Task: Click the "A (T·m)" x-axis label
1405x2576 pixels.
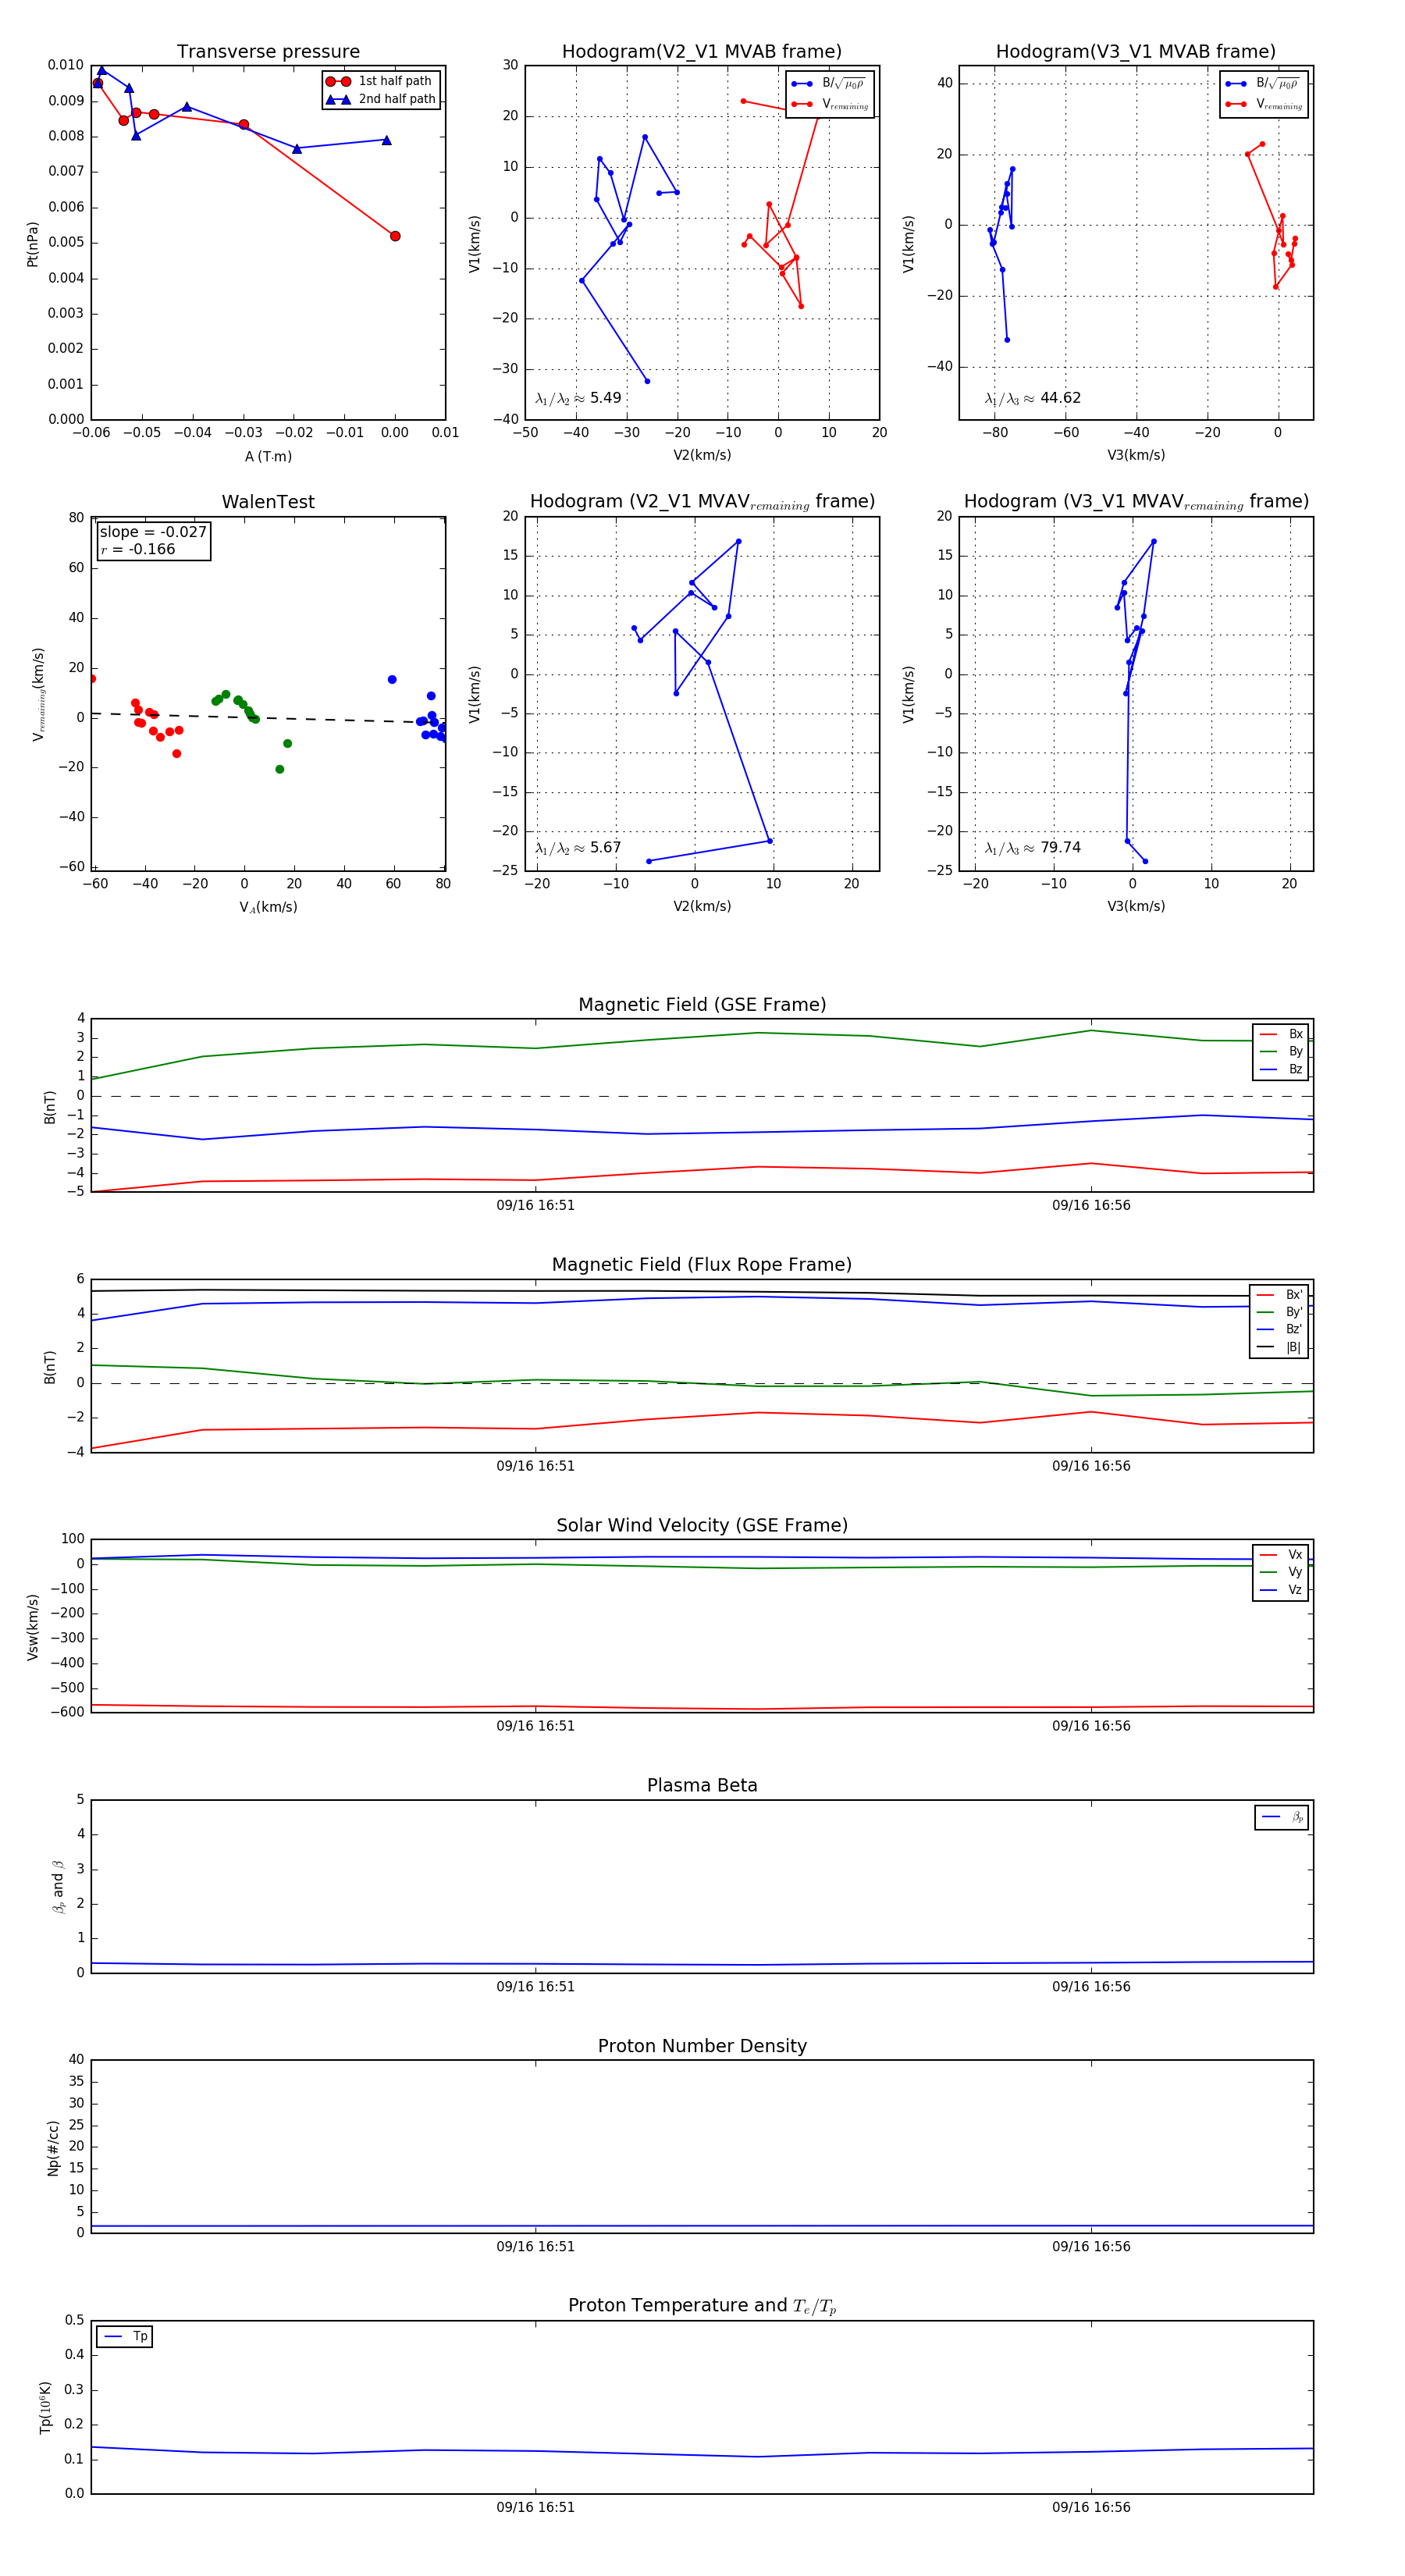Action: click(x=268, y=456)
